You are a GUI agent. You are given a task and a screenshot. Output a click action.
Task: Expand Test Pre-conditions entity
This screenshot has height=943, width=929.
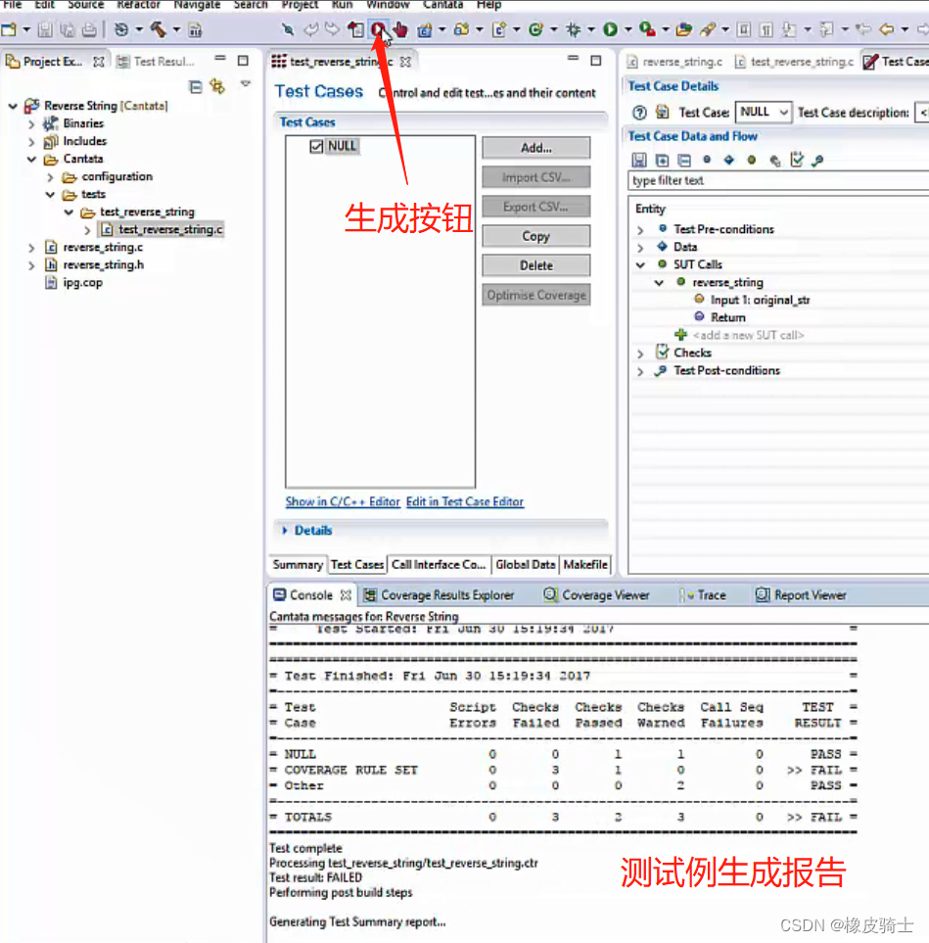640,230
